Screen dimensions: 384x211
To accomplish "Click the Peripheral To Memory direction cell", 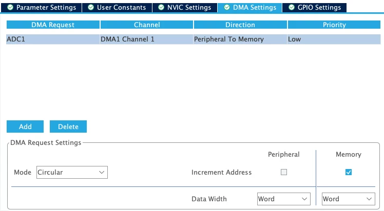I will pyautogui.click(x=240, y=39).
